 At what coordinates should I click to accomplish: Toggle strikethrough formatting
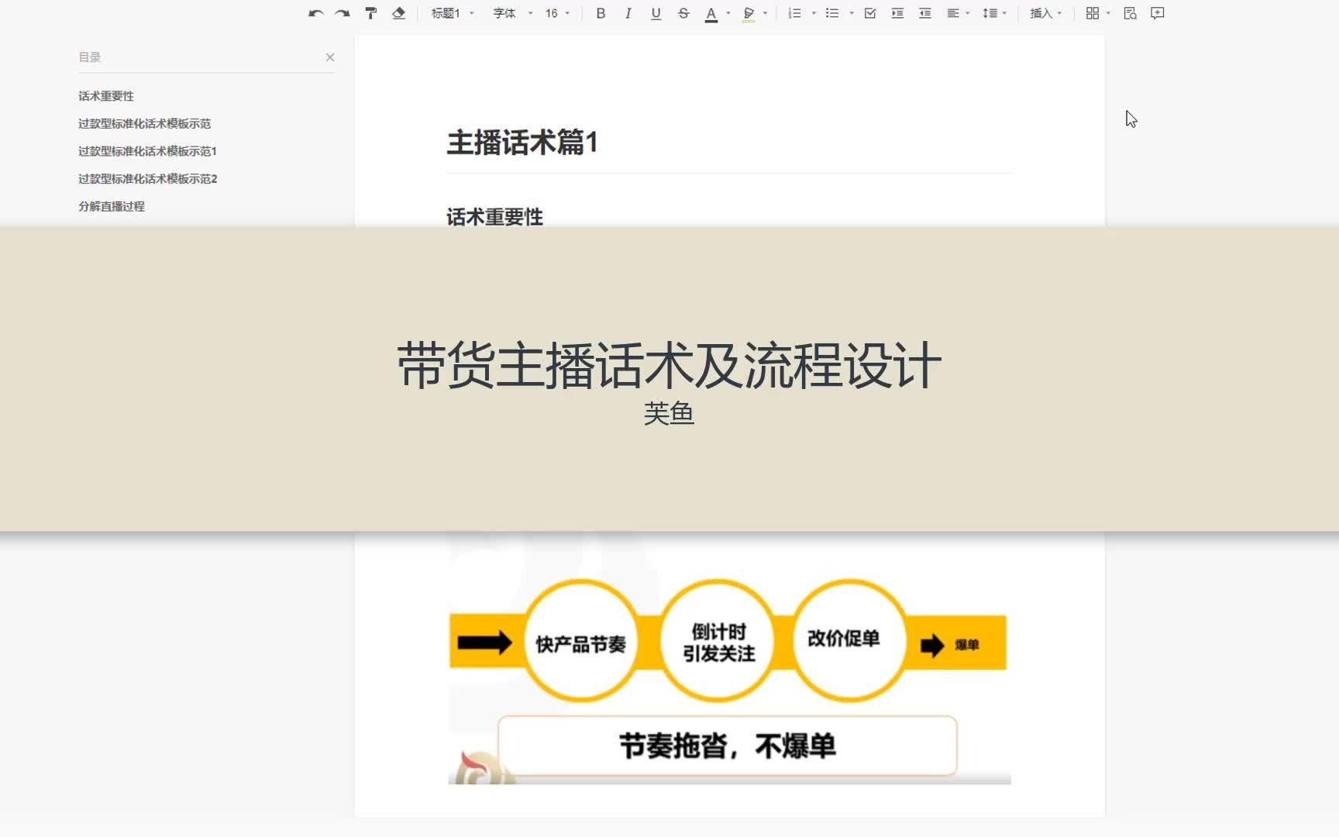683,13
